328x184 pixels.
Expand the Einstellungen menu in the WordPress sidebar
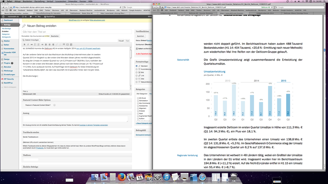pos(10,74)
